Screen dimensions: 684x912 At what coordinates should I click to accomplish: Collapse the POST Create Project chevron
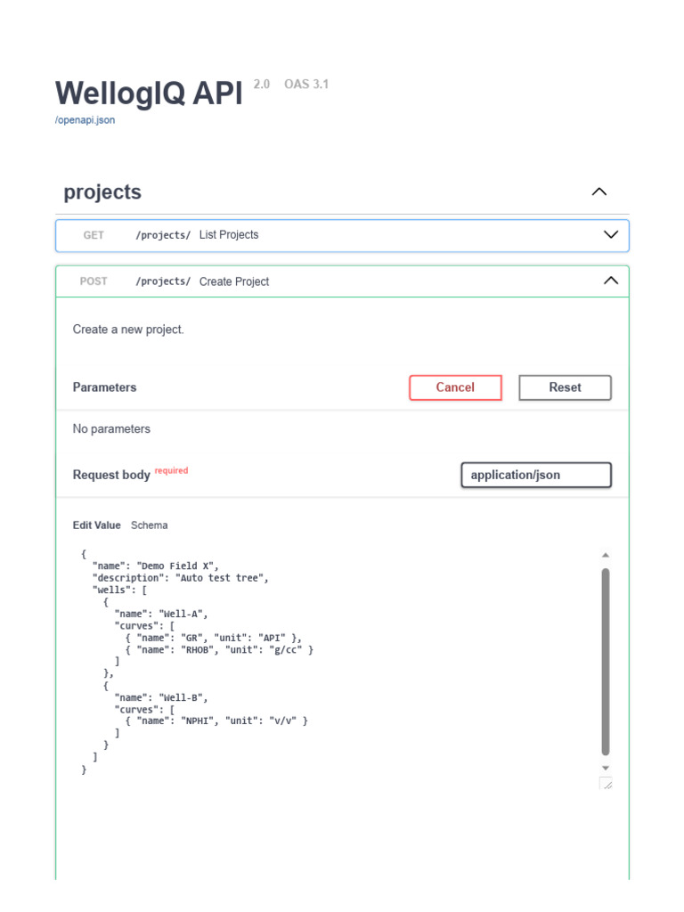[x=611, y=281]
